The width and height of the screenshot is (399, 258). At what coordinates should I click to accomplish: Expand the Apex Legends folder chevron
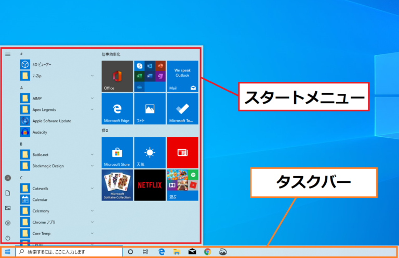click(x=92, y=110)
